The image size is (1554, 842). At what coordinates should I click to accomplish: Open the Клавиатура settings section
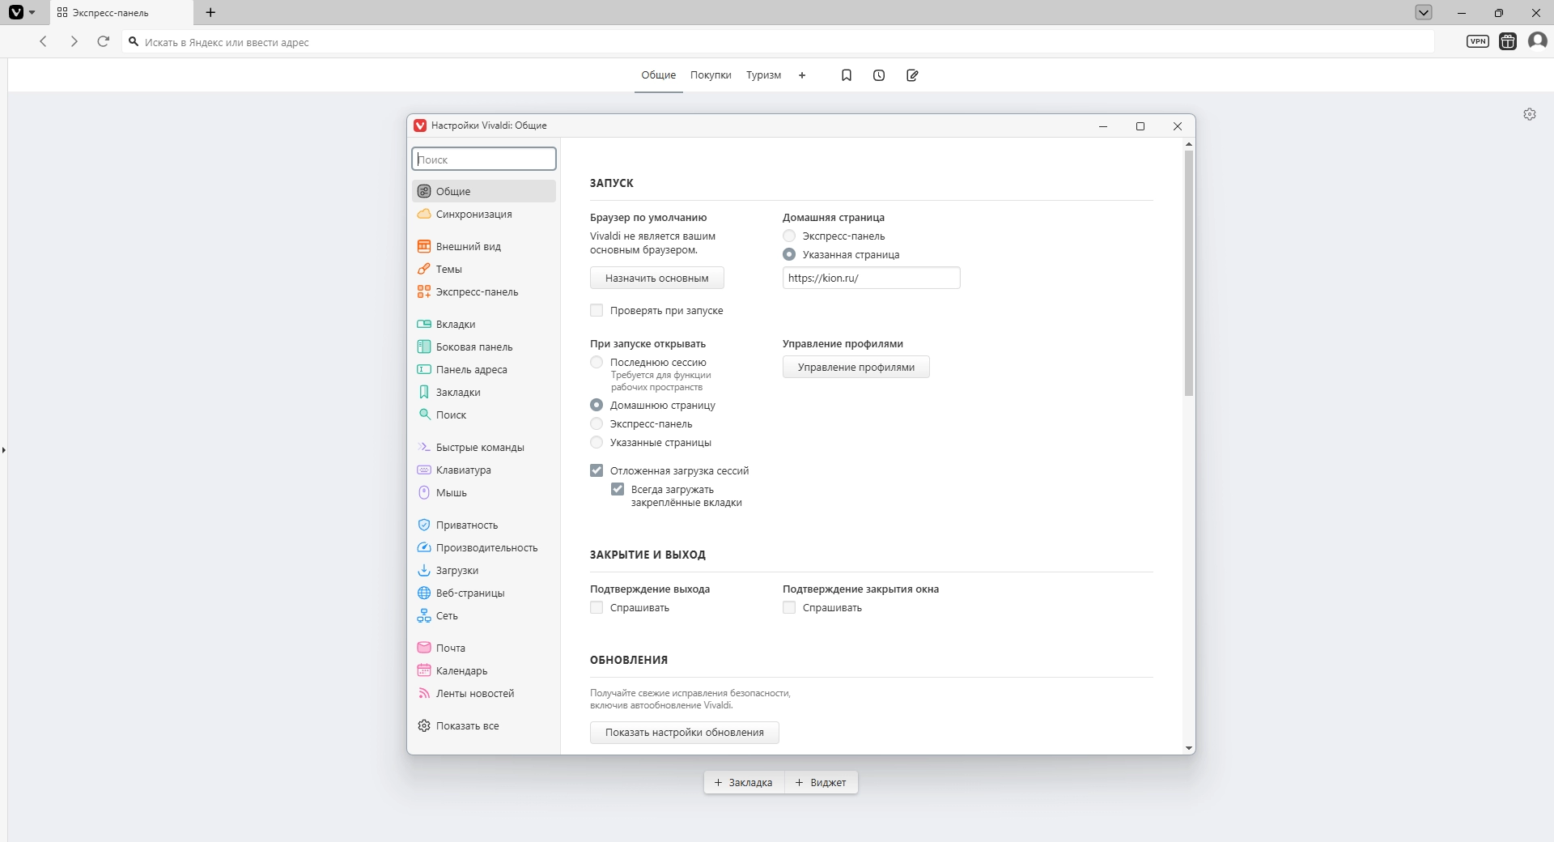click(484, 470)
